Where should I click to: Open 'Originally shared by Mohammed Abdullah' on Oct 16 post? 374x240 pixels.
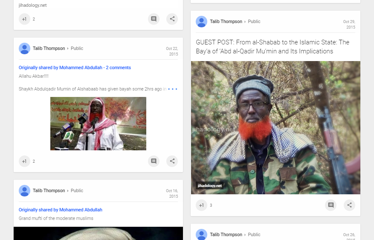click(x=61, y=210)
